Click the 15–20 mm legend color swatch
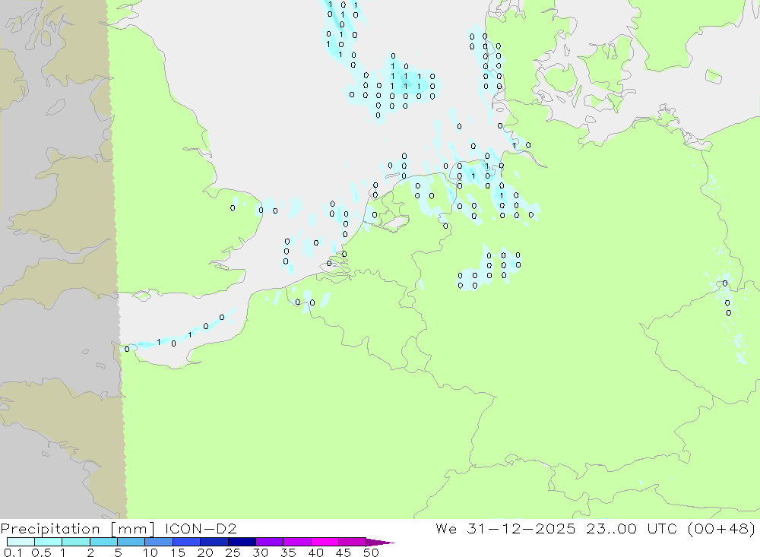 [187, 542]
